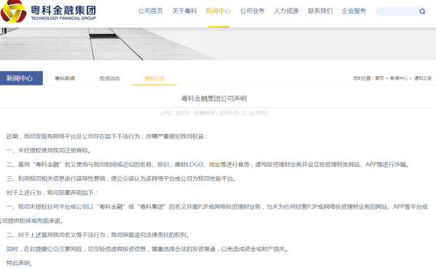Click the building banner image

[x=218, y=44]
